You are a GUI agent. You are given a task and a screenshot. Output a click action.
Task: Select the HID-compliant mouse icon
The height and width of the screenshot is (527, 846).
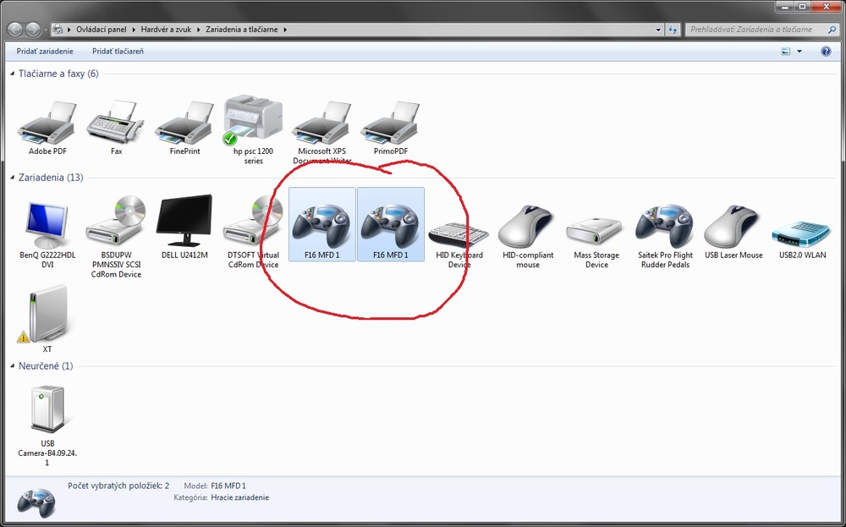[527, 227]
